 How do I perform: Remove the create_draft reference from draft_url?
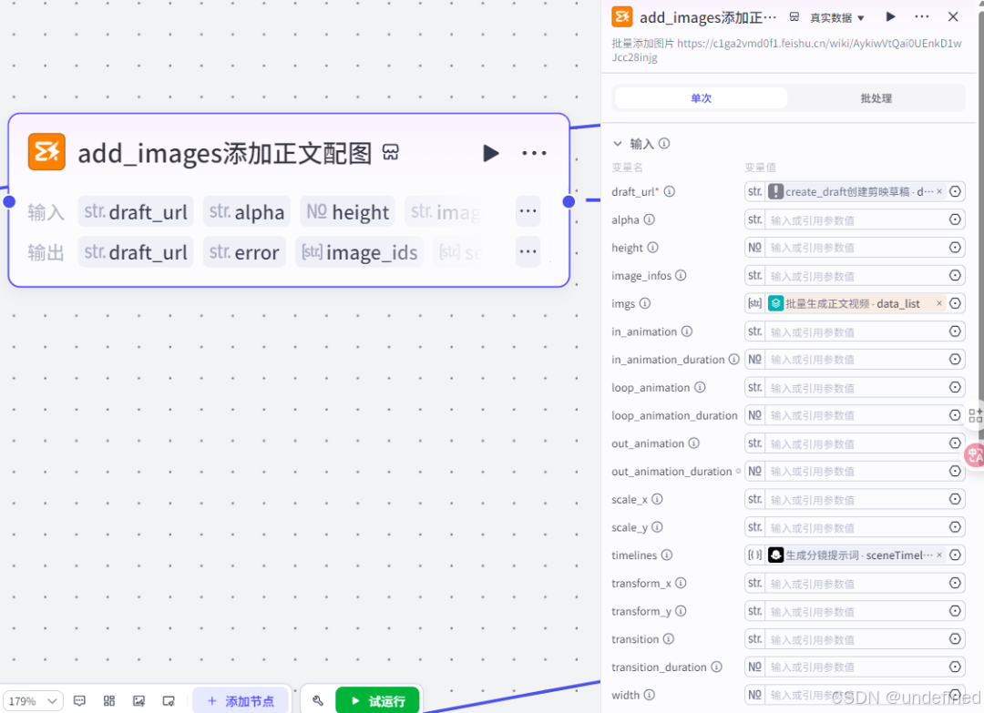tap(939, 191)
